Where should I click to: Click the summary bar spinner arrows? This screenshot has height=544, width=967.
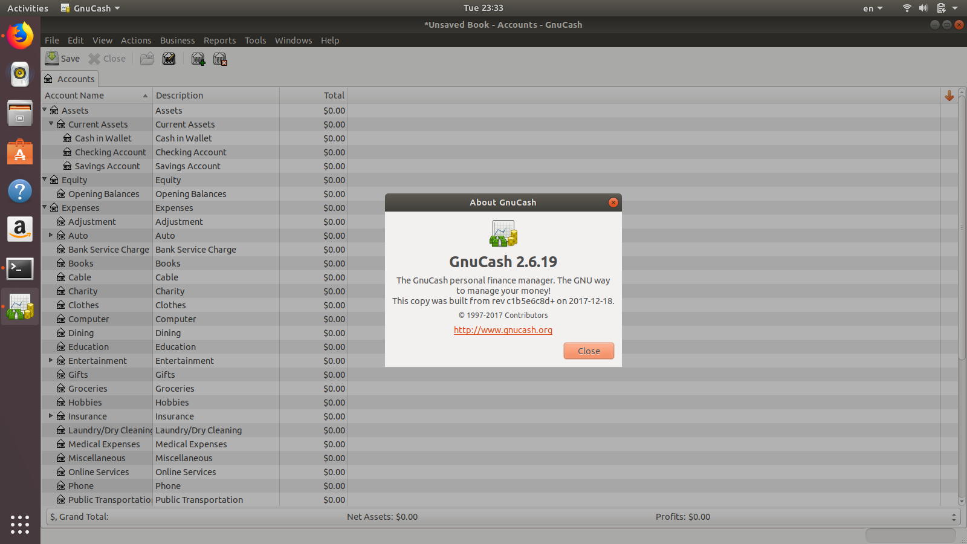point(954,517)
